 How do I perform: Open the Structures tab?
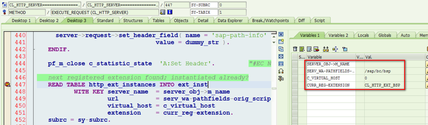pos(133,20)
